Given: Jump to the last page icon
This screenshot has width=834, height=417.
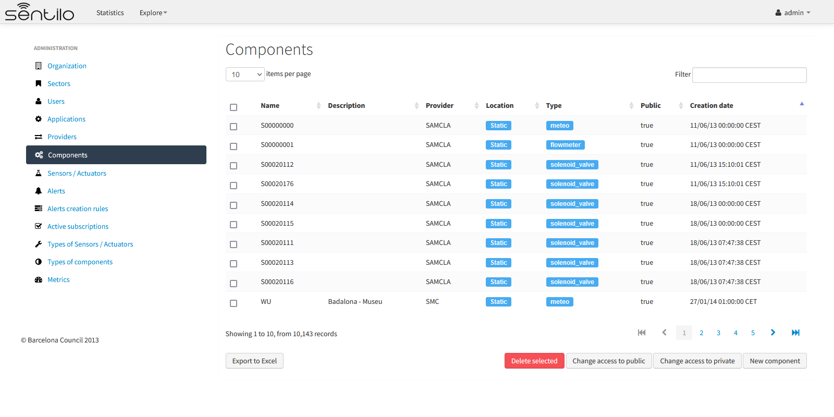Looking at the screenshot, I should pyautogui.click(x=795, y=333).
